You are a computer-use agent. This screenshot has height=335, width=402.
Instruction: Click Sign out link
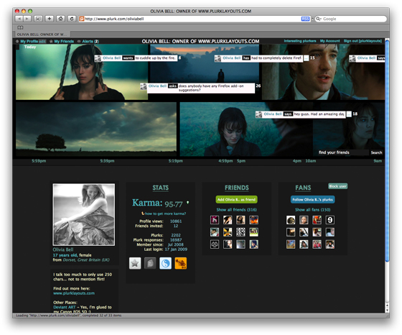point(363,41)
